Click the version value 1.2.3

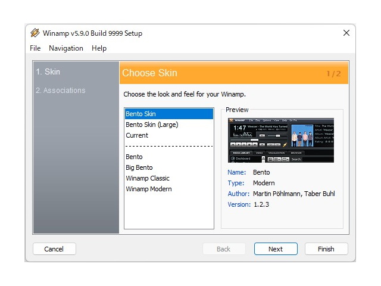click(x=261, y=204)
